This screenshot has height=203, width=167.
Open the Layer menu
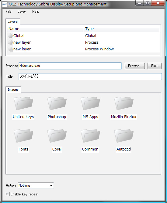[22, 12]
